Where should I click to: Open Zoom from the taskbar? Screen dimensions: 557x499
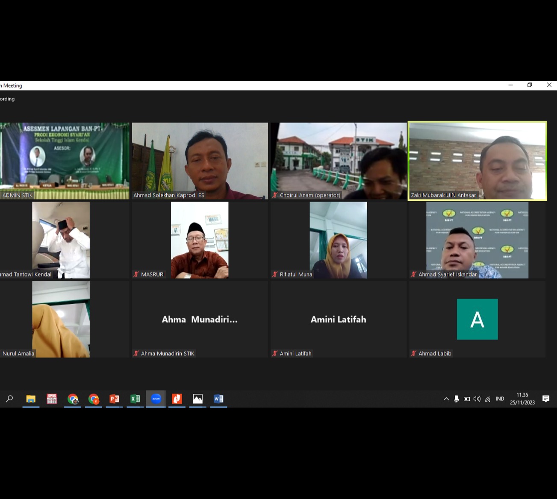156,399
